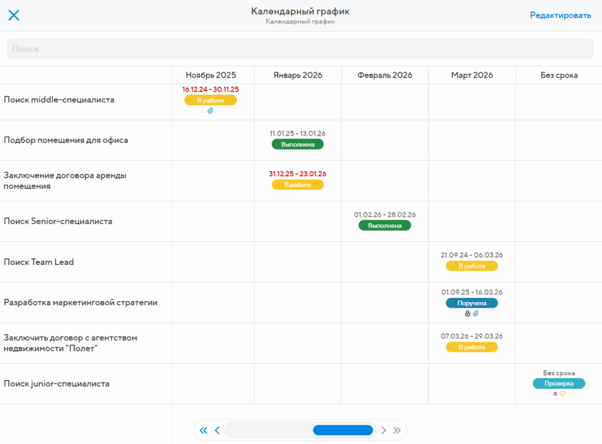Open the Поиск Team Lead task row
The height and width of the screenshot is (444, 602).
(x=39, y=262)
